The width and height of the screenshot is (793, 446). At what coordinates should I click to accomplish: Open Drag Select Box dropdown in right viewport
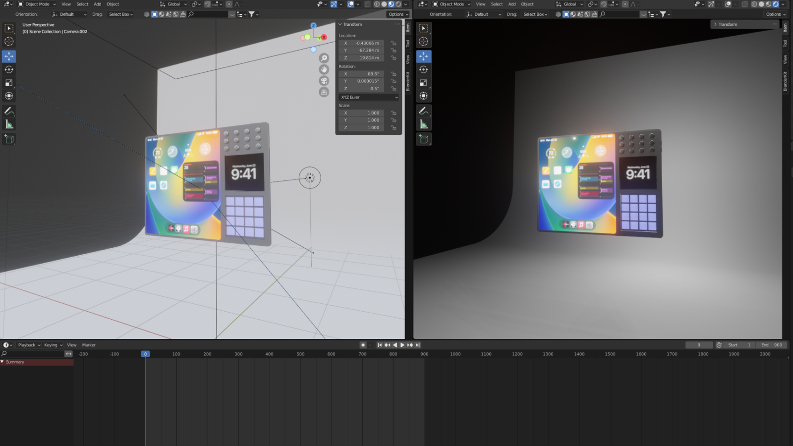[x=535, y=14]
